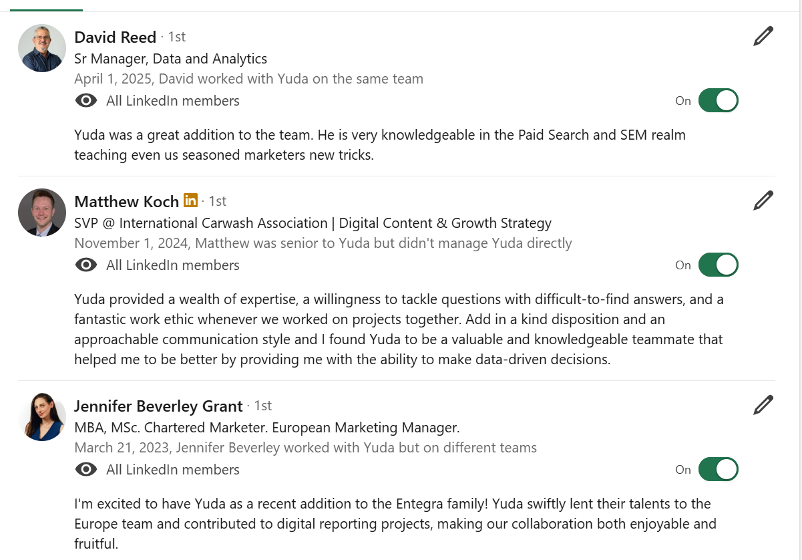
Task: Visit Matthew Koch's profile via name
Action: (x=126, y=201)
